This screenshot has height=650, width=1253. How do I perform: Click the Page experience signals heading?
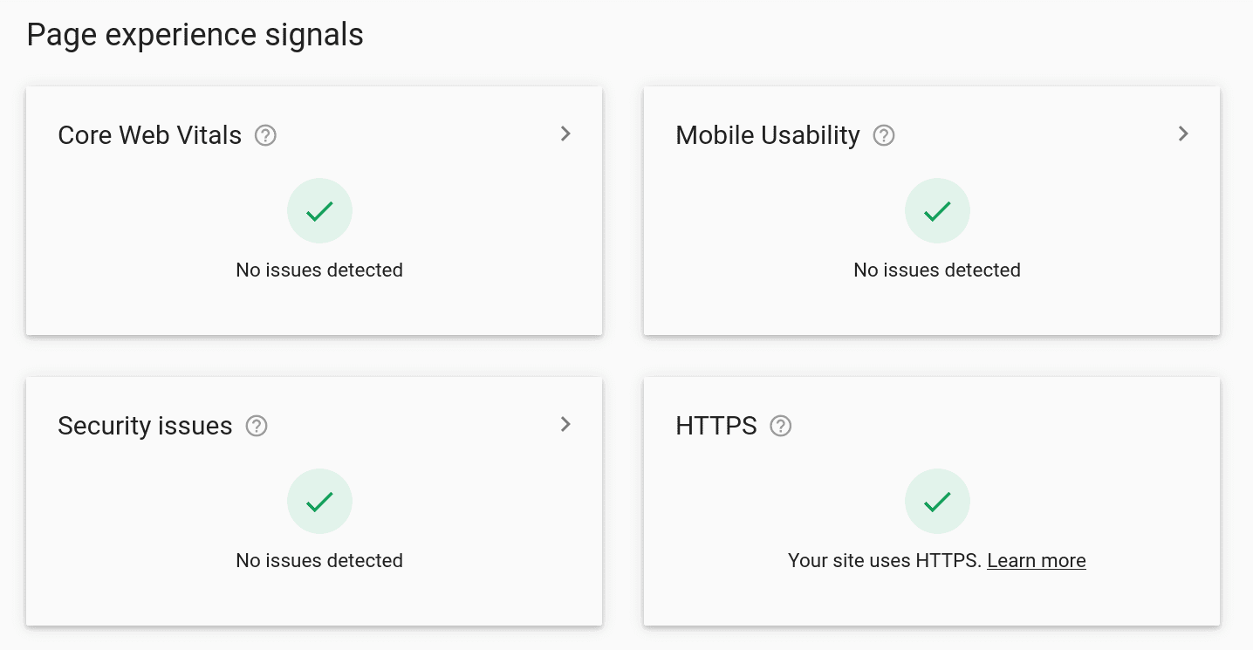(x=195, y=34)
